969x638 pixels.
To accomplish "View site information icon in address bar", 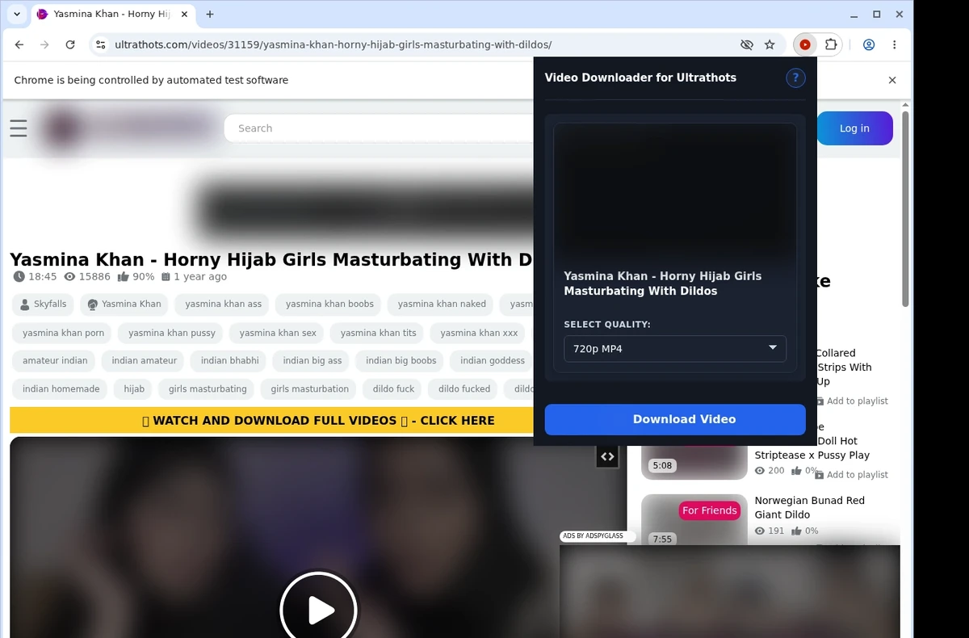I will (100, 45).
